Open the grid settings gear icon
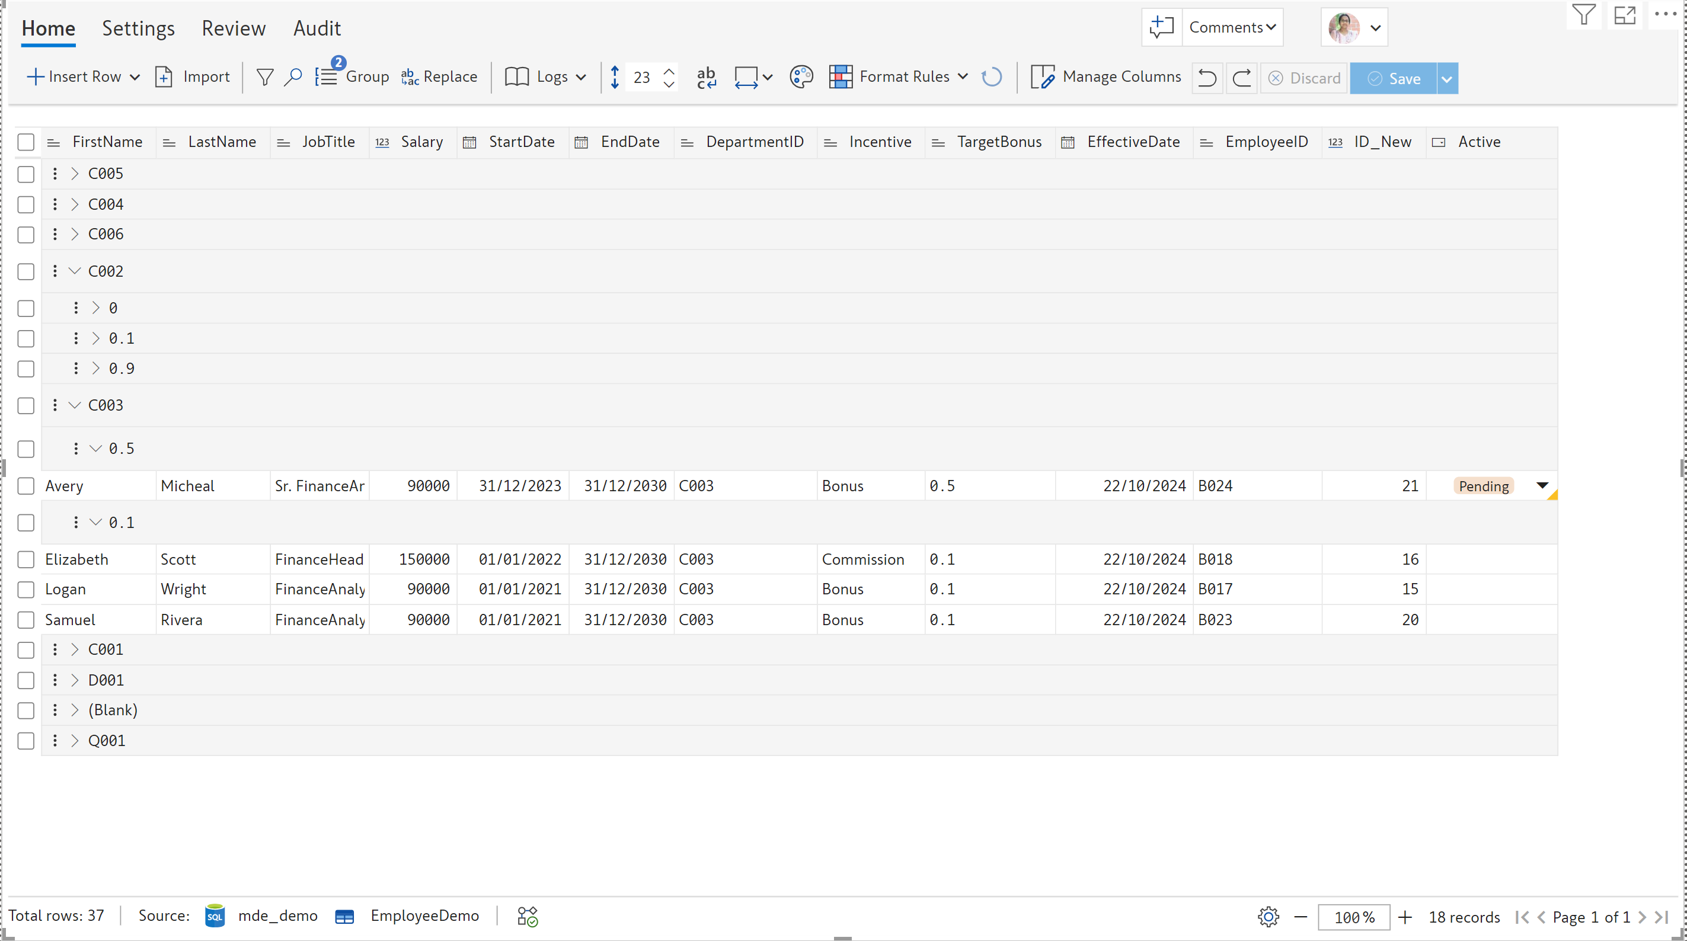The image size is (1687, 941). (x=1269, y=917)
